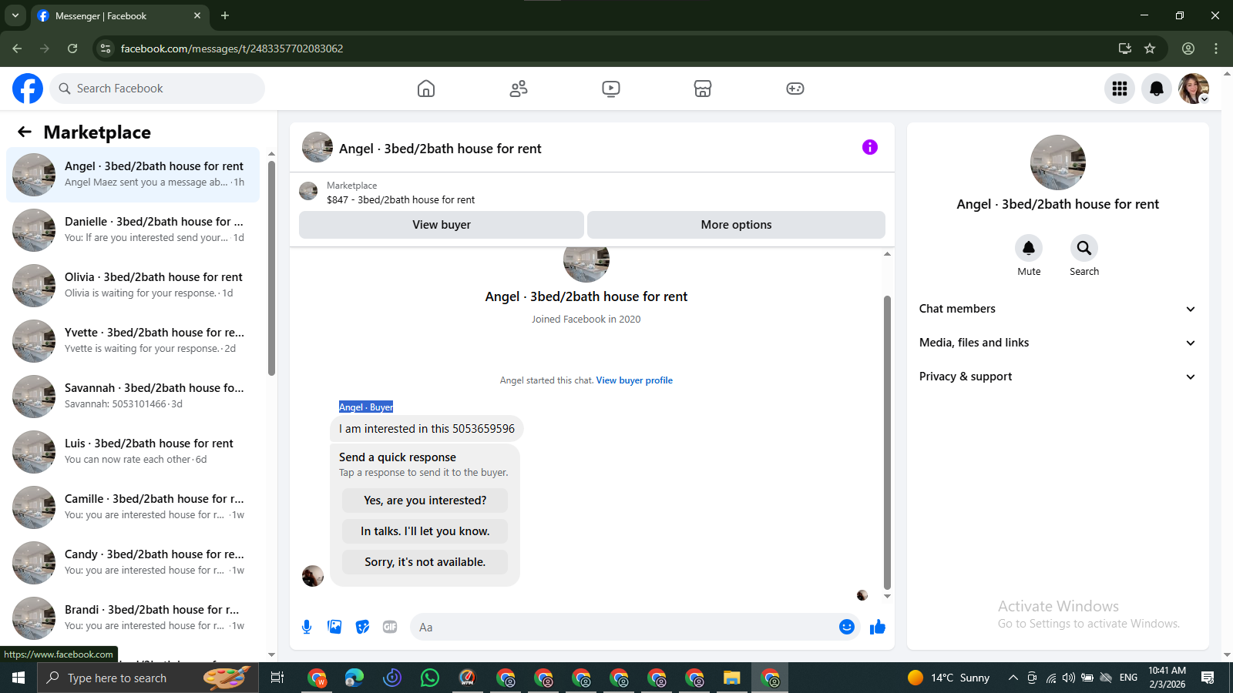This screenshot has width=1233, height=693.
Task: Click the back arrow beside Marketplace
Action: point(25,132)
